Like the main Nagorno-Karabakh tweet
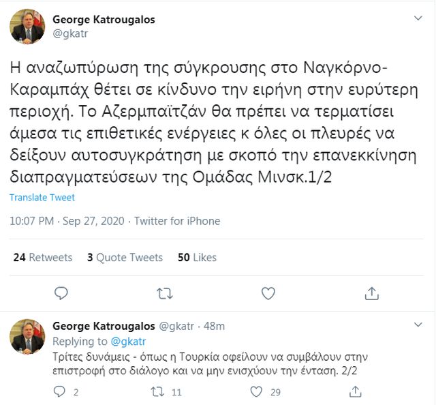 coord(268,293)
